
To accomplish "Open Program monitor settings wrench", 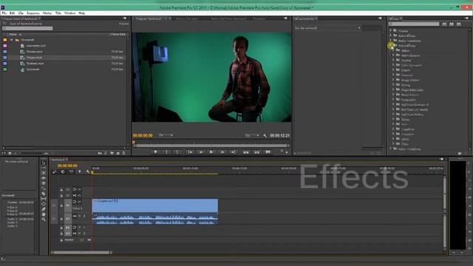I will [265, 136].
